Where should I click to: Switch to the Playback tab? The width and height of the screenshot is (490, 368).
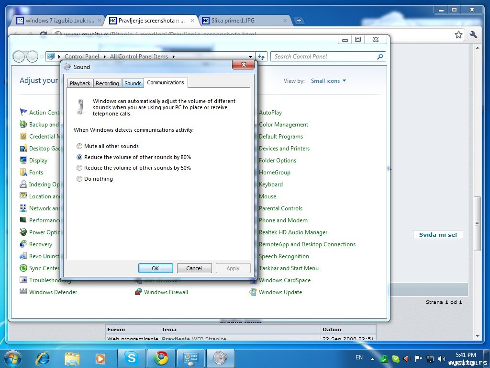tap(80, 83)
